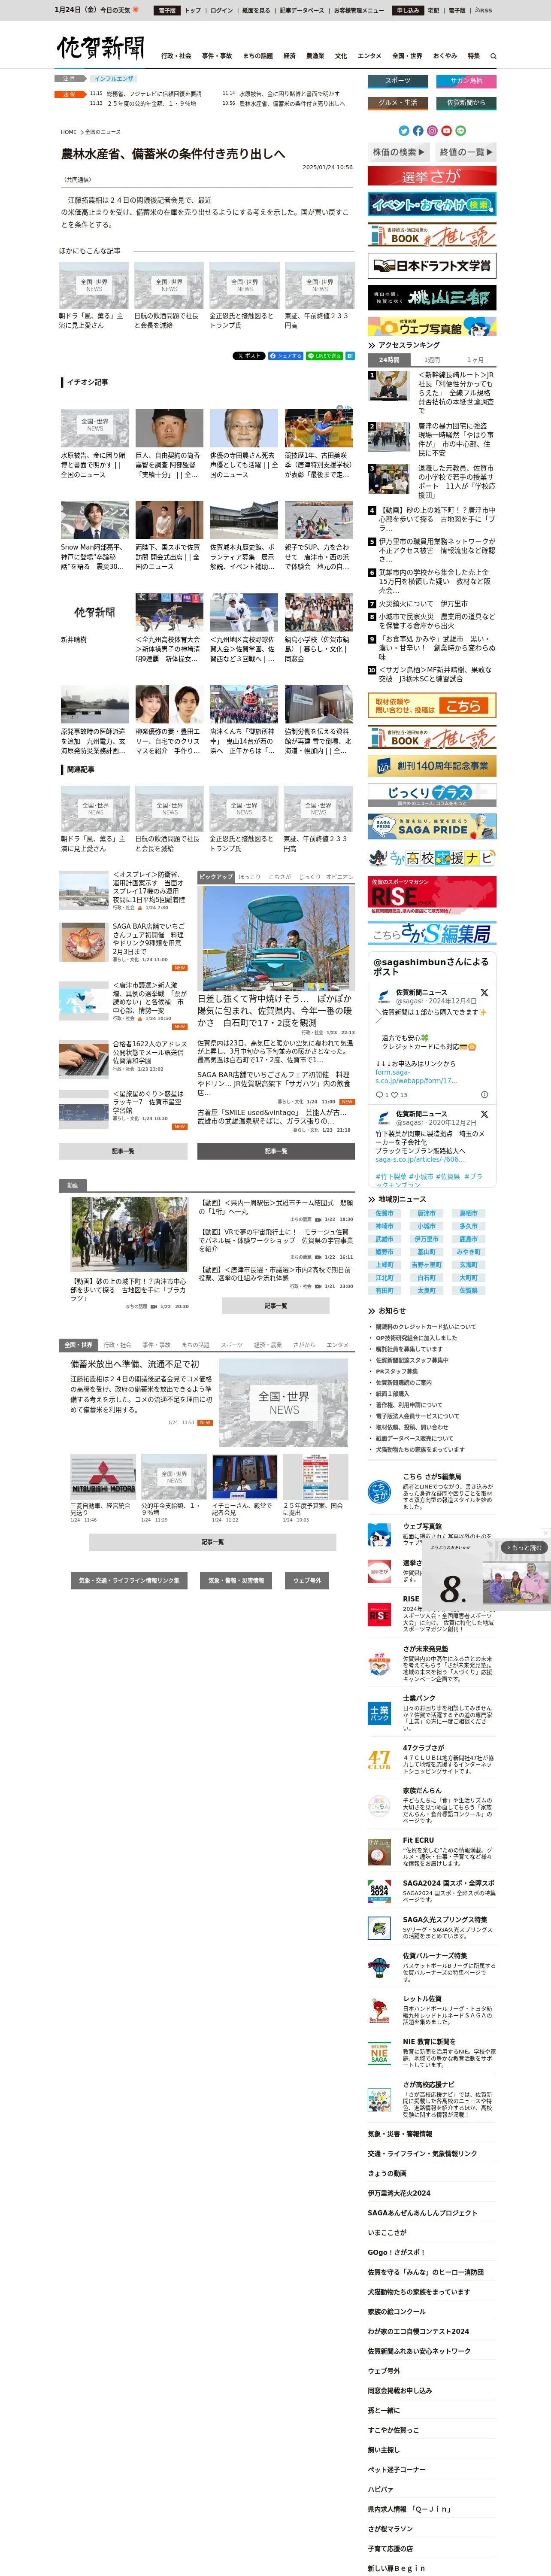The width and height of the screenshot is (551, 2576).
Task: Close the floating video ad
Action: click(x=545, y=1533)
